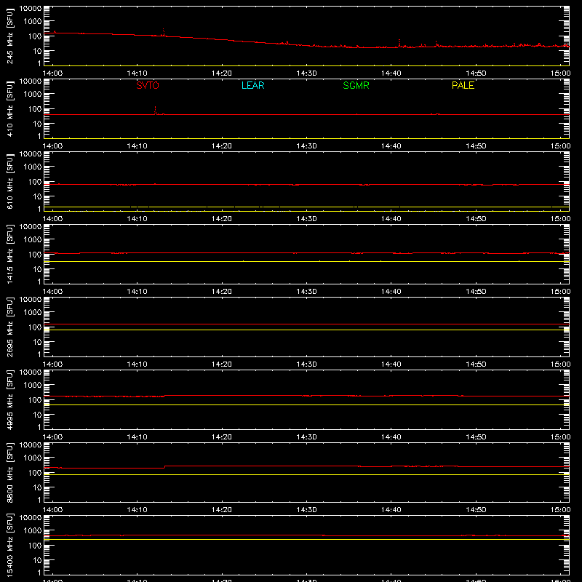Click the red SVTO station label
Image resolution: width=582 pixels, height=582 pixels.
click(x=148, y=85)
